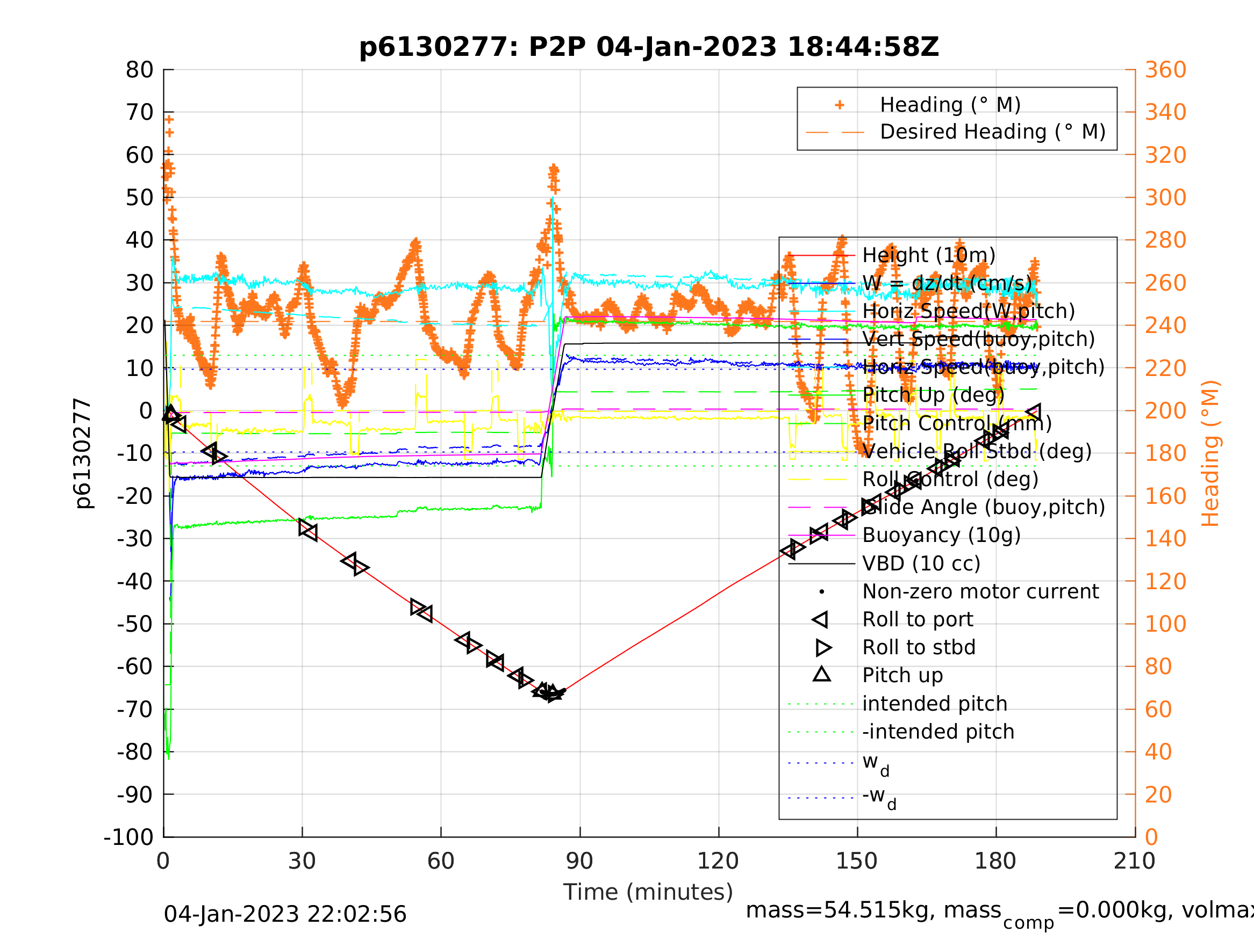Click the black line sample beside VBD (10 cc)
1254x940 pixels.
click(821, 564)
